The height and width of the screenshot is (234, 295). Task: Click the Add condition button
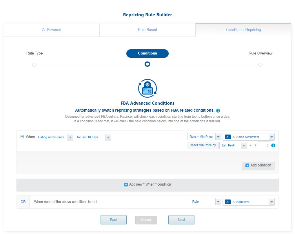pyautogui.click(x=258, y=166)
